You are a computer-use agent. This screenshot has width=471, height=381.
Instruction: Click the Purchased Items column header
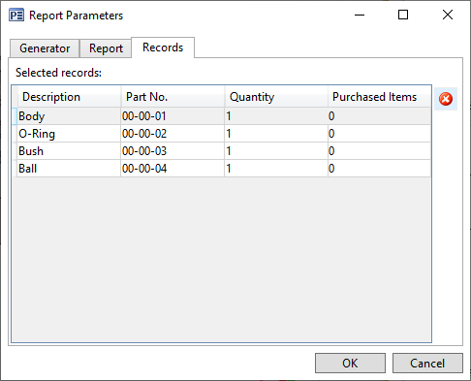pyautogui.click(x=380, y=97)
